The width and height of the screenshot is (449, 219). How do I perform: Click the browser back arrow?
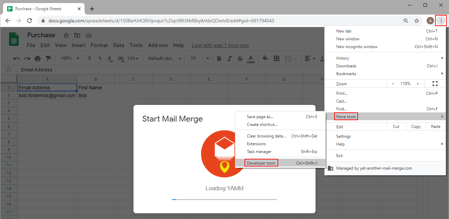click(8, 21)
